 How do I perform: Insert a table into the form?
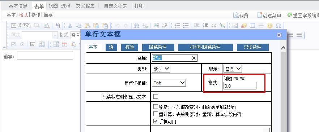click(252, 26)
